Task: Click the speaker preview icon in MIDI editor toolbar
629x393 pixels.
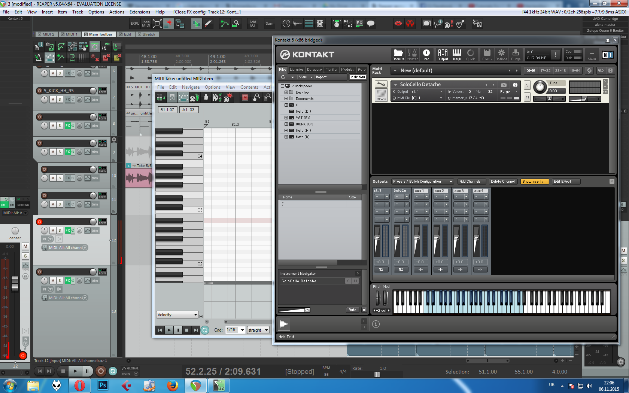Action: pos(172,98)
